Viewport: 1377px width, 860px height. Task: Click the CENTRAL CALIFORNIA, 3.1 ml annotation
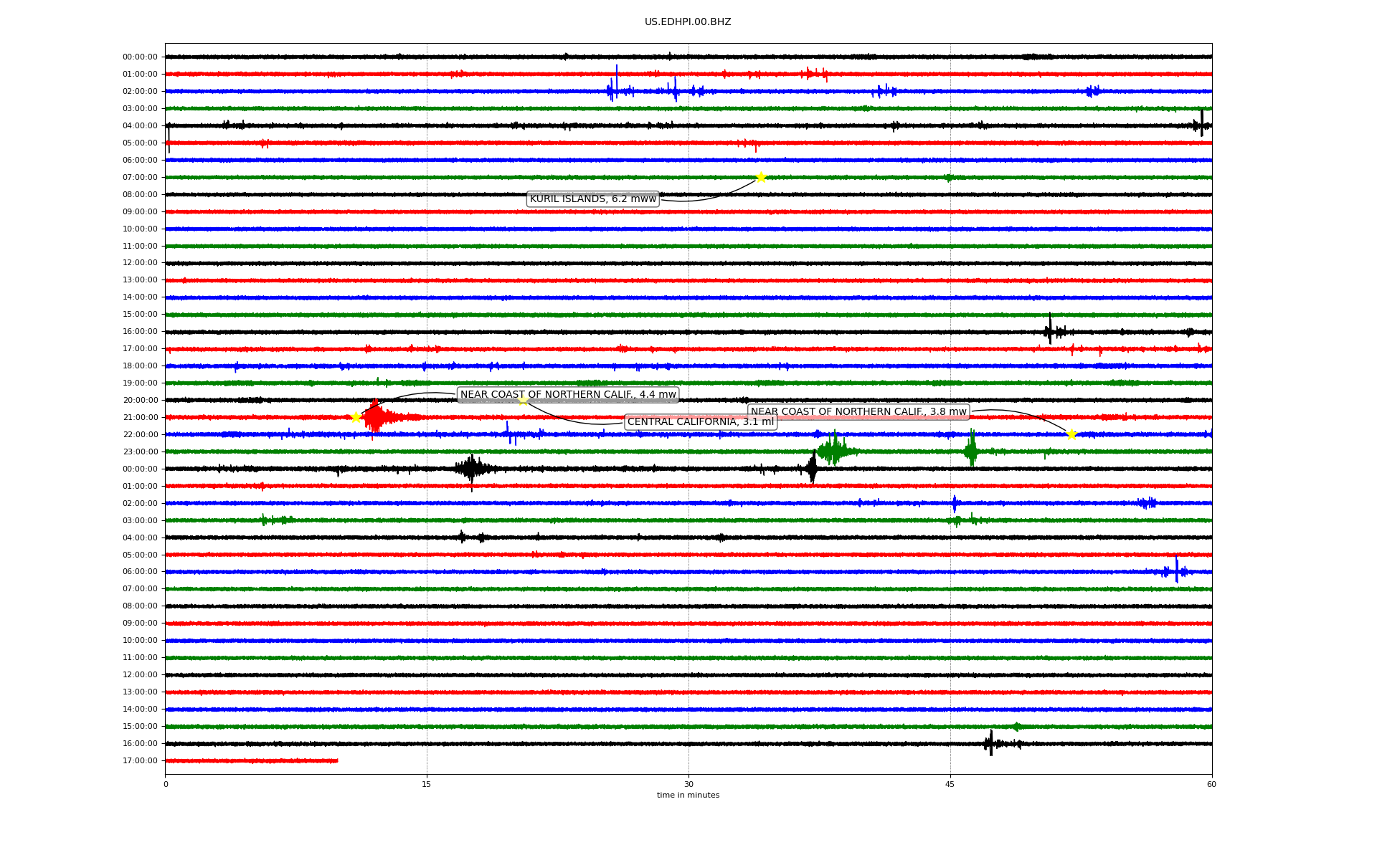(x=700, y=422)
